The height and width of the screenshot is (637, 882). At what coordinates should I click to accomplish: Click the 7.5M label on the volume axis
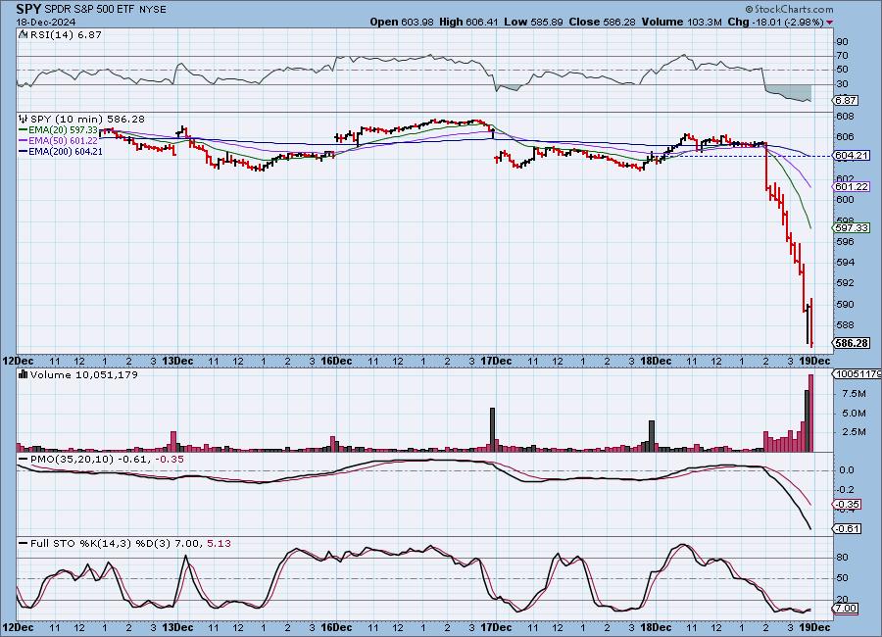point(854,393)
